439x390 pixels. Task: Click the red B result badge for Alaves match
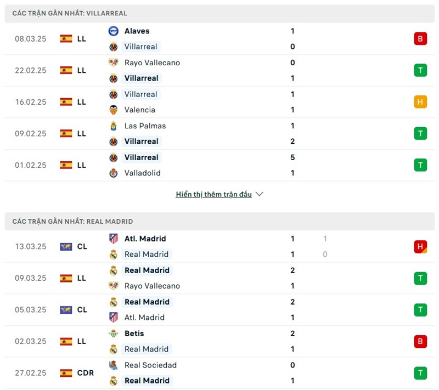(420, 38)
